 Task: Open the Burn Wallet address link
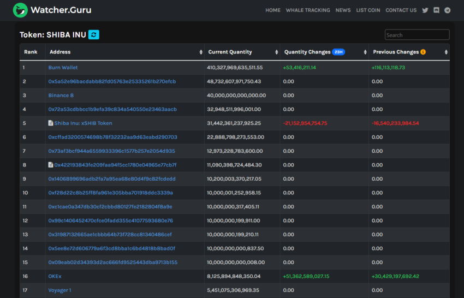63,68
